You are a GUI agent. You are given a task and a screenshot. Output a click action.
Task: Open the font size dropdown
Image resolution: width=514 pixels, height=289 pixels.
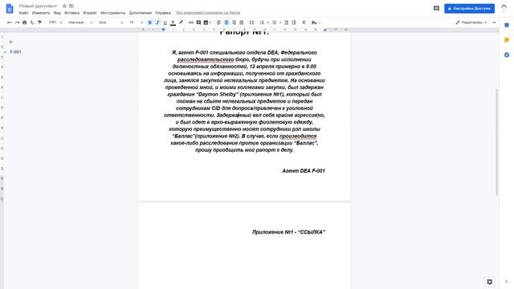pos(136,22)
